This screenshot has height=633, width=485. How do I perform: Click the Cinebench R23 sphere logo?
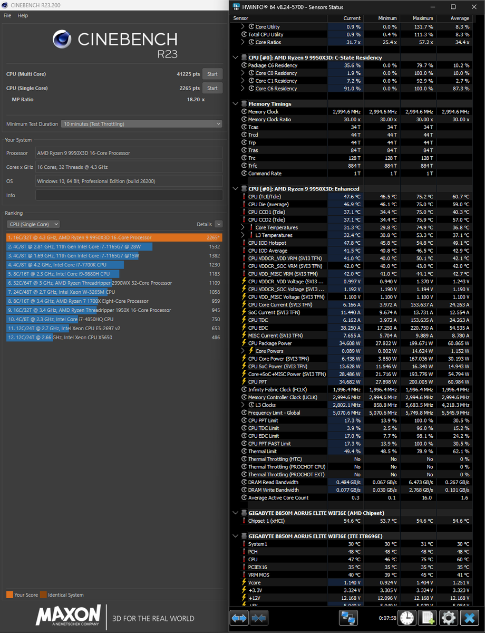coord(63,40)
